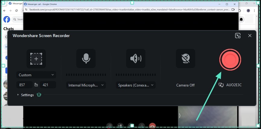Click the Camera Off label
Viewport: 261px width, 129px height.
[186, 85]
